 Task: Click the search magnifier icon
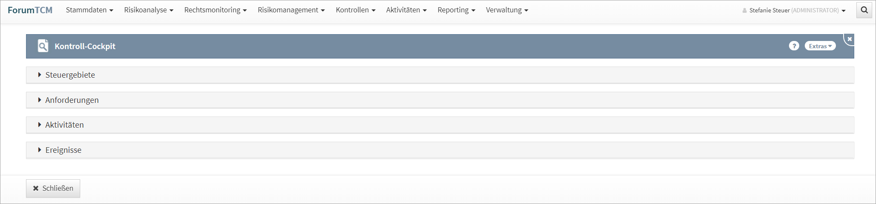tap(864, 10)
